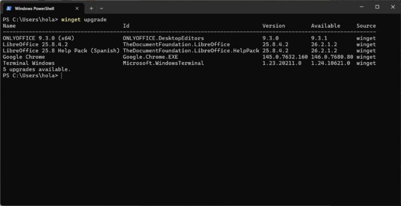Click Chrome installed version 145.0.7632.160
Screen dimensions: 401x206
[285, 57]
